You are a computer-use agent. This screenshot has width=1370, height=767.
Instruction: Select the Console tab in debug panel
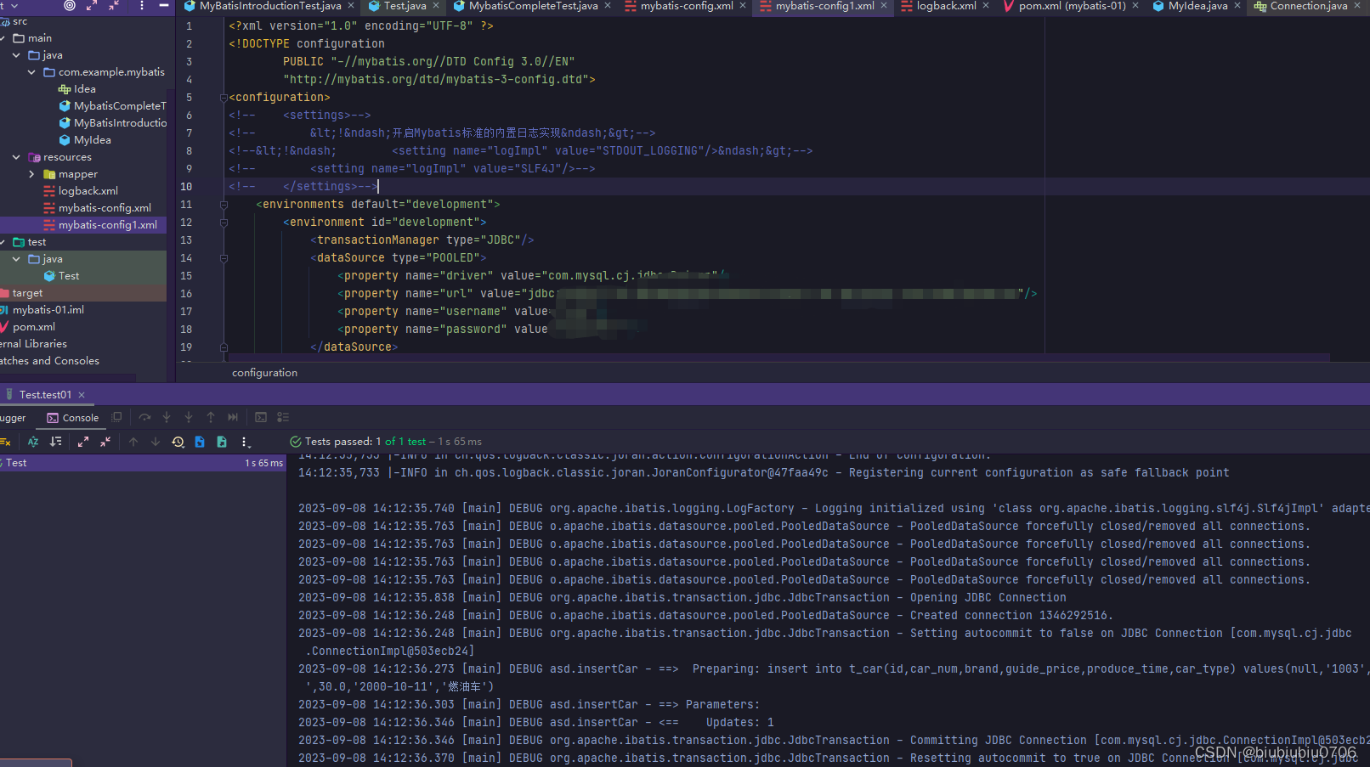click(73, 418)
